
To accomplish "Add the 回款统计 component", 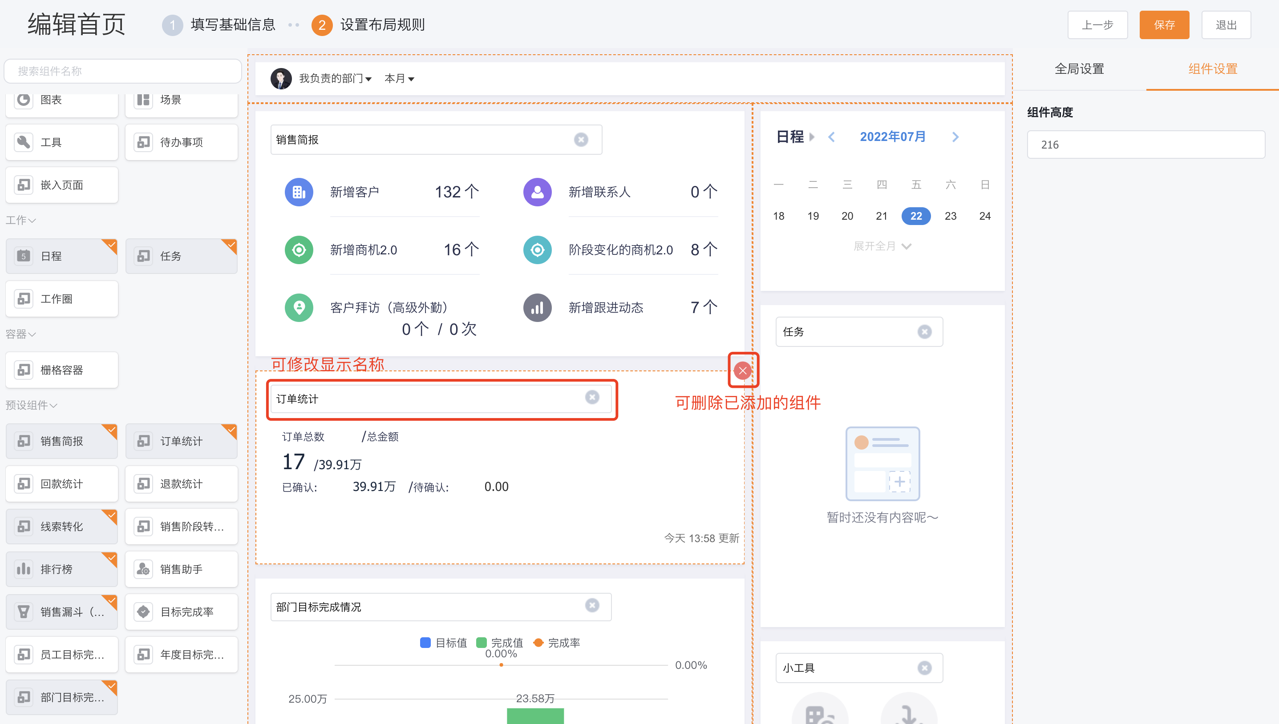I will click(x=62, y=484).
